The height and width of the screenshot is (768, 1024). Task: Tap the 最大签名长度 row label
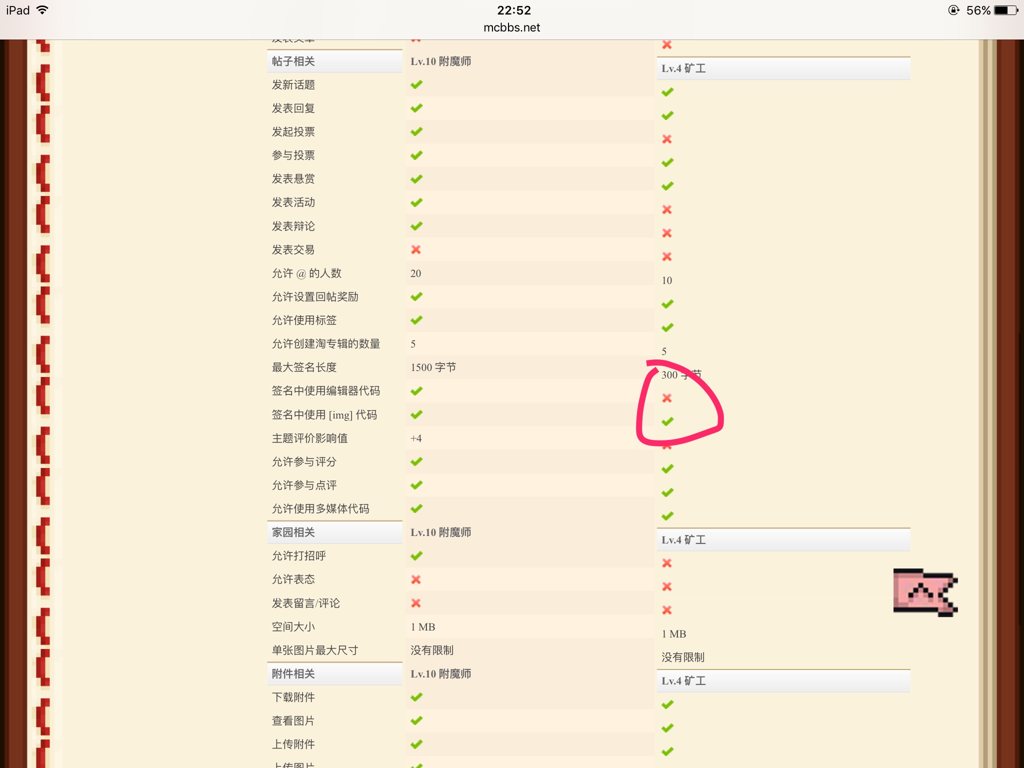point(304,367)
